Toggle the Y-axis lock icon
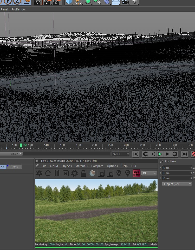 [x=8, y=2]
